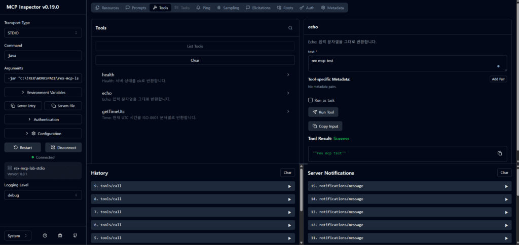Expand history entry 7 tools/call
The image size is (519, 245).
pos(193,212)
